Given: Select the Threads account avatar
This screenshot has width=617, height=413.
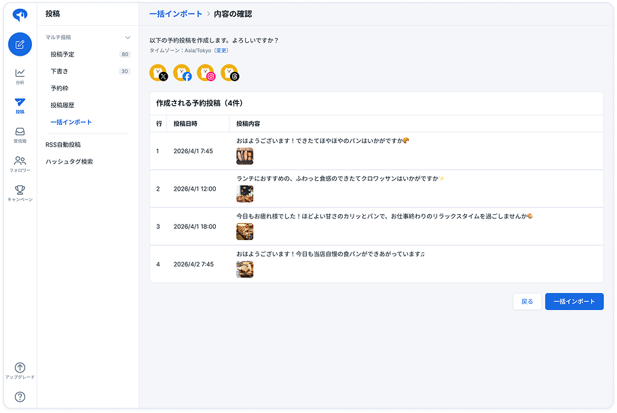Looking at the screenshot, I should tap(229, 73).
